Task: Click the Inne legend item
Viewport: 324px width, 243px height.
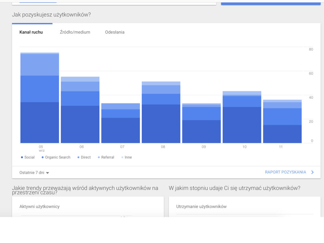Action: point(127,157)
